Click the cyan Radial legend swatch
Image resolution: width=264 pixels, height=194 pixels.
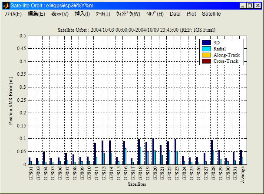pyautogui.click(x=206, y=49)
